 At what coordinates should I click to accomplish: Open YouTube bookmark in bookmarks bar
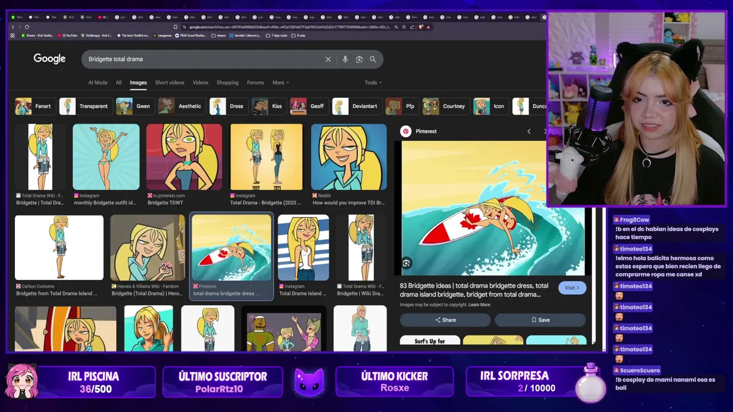[67, 35]
